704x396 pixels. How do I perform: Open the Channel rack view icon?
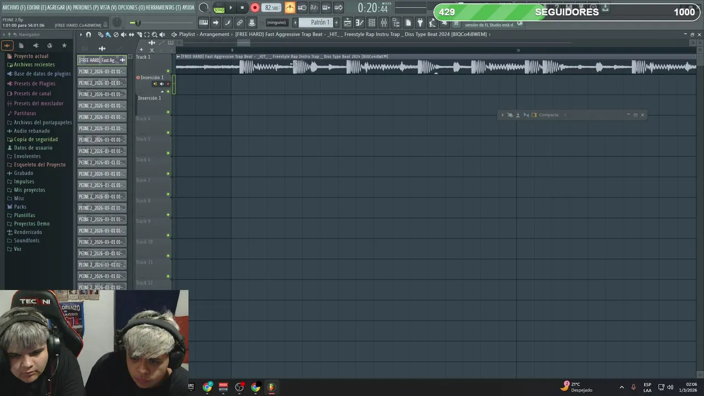tap(372, 23)
